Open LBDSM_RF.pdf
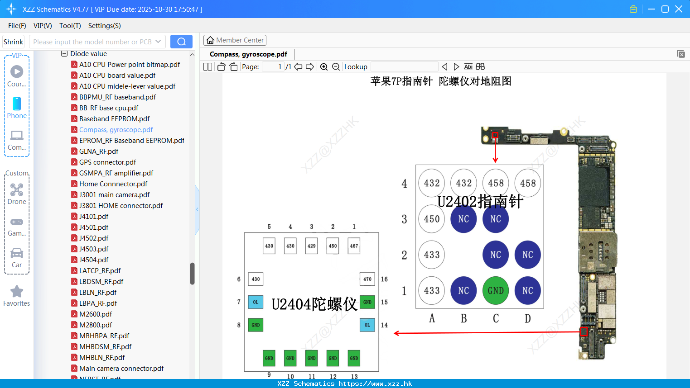690x388 pixels. pyautogui.click(x=101, y=282)
